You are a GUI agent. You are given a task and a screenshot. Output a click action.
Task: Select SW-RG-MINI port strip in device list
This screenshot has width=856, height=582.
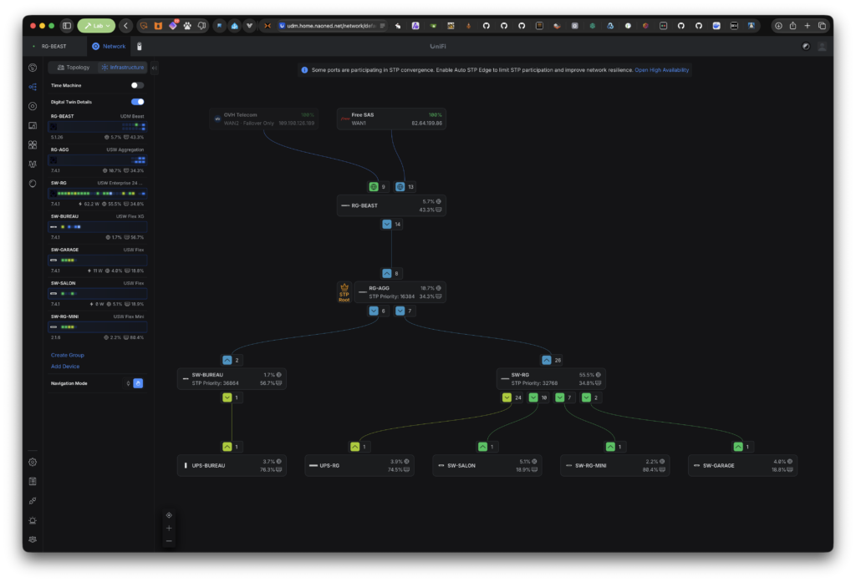(98, 326)
